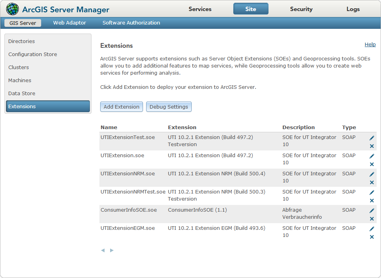This screenshot has height=278, width=381.
Task: Click the Add Extension button
Action: tap(122, 107)
